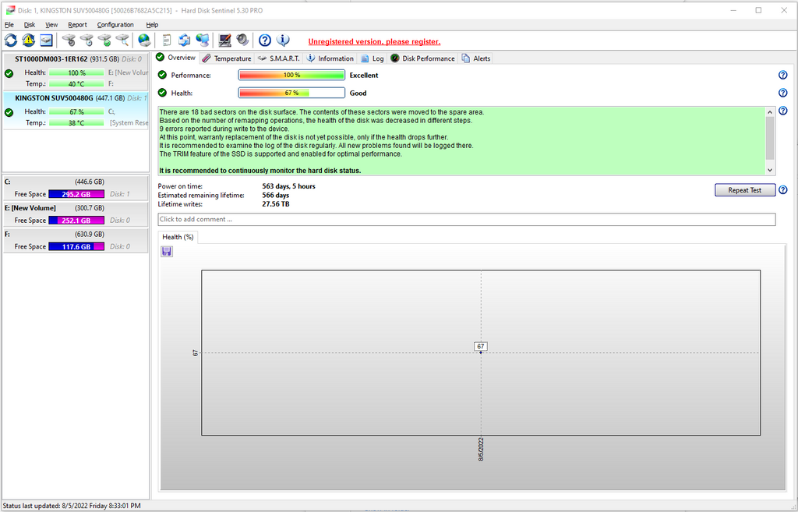Click the speaker acoustic toolbar icon
Image resolution: width=798 pixels, height=512 pixels.
pos(242,41)
